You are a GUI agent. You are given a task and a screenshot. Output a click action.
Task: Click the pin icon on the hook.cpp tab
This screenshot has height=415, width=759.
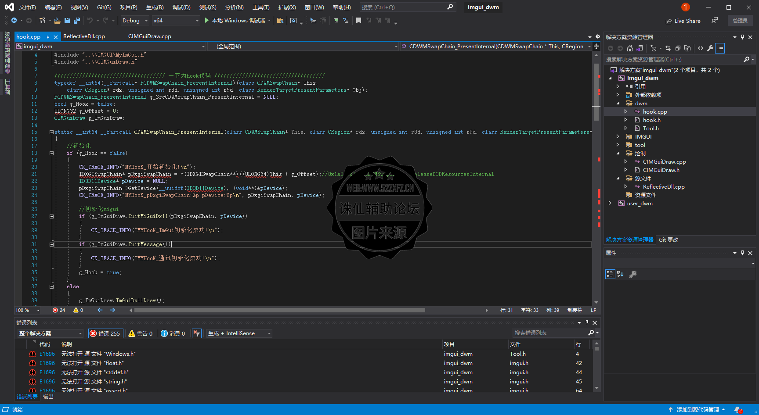coord(47,37)
